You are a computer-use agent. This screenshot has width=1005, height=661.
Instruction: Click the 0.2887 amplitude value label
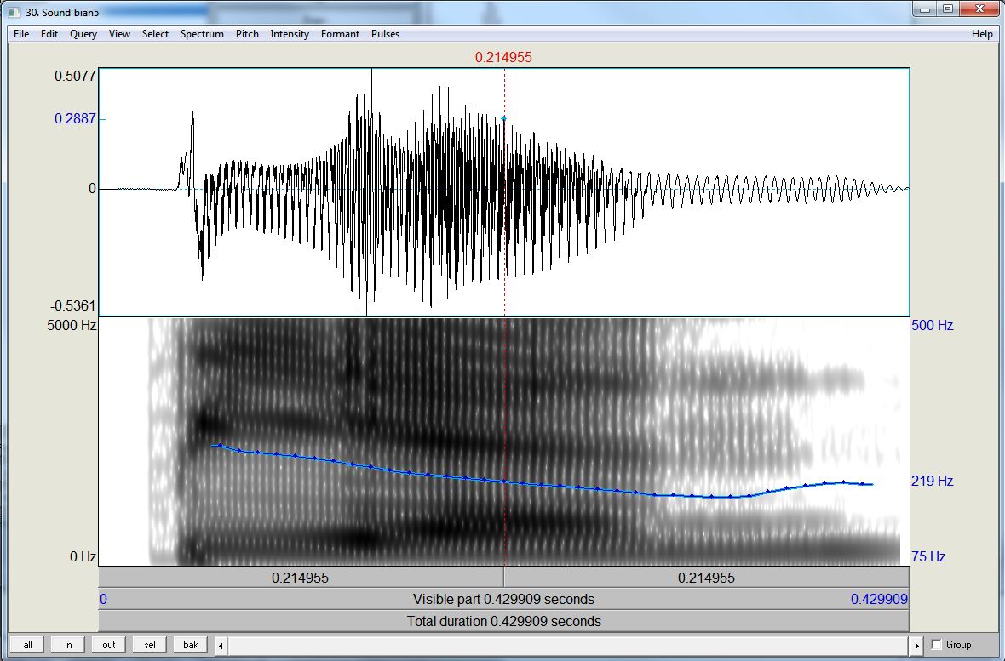[x=75, y=118]
